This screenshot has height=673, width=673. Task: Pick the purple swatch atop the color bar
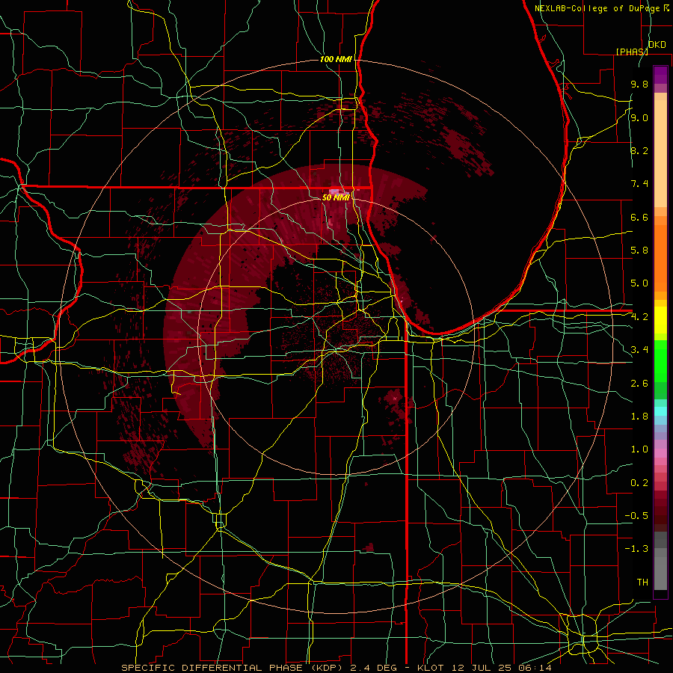(x=660, y=75)
